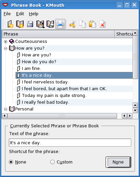Open the Help menu
Screen dimensions: 140x177
pyautogui.click(x=34, y=14)
